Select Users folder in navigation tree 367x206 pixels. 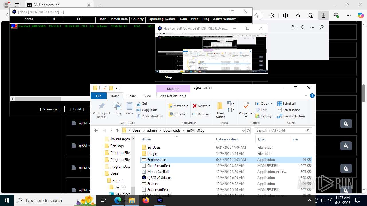114,173
